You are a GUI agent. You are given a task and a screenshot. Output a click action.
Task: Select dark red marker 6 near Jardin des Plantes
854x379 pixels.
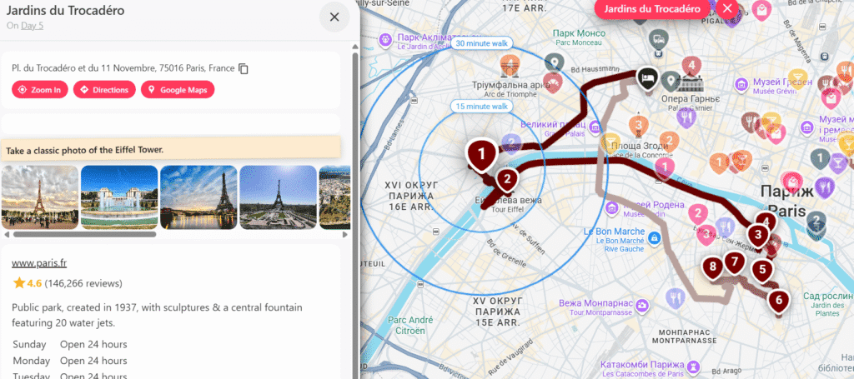coord(779,300)
